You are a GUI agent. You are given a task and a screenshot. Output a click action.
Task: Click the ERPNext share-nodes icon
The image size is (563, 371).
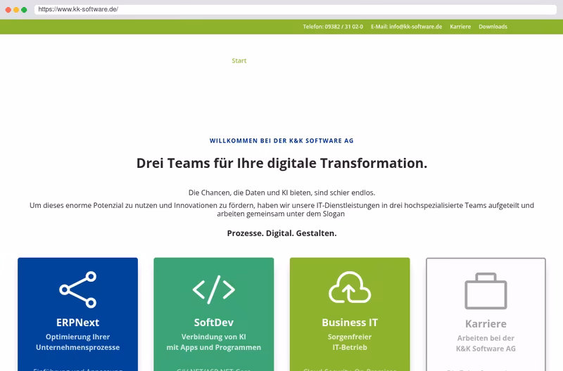point(78,289)
